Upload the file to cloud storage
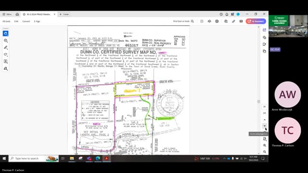This screenshot has width=308, height=173. pyautogui.click(x=209, y=21)
